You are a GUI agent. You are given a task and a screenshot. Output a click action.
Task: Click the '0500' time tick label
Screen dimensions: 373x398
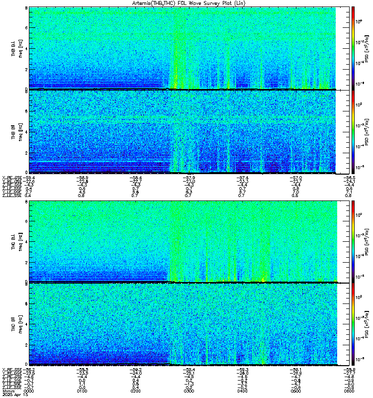click(295, 391)
